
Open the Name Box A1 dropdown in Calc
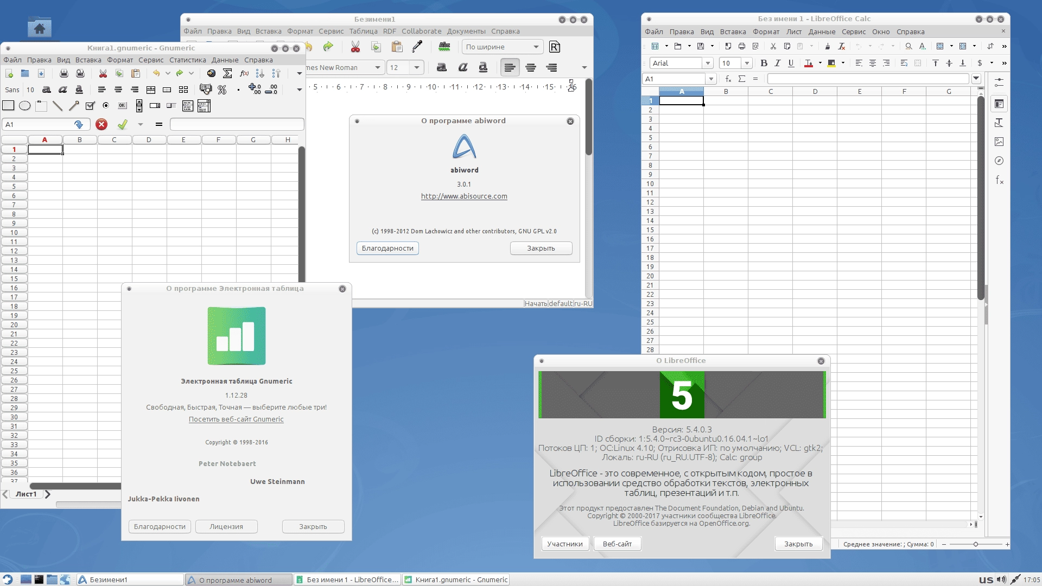click(x=711, y=79)
